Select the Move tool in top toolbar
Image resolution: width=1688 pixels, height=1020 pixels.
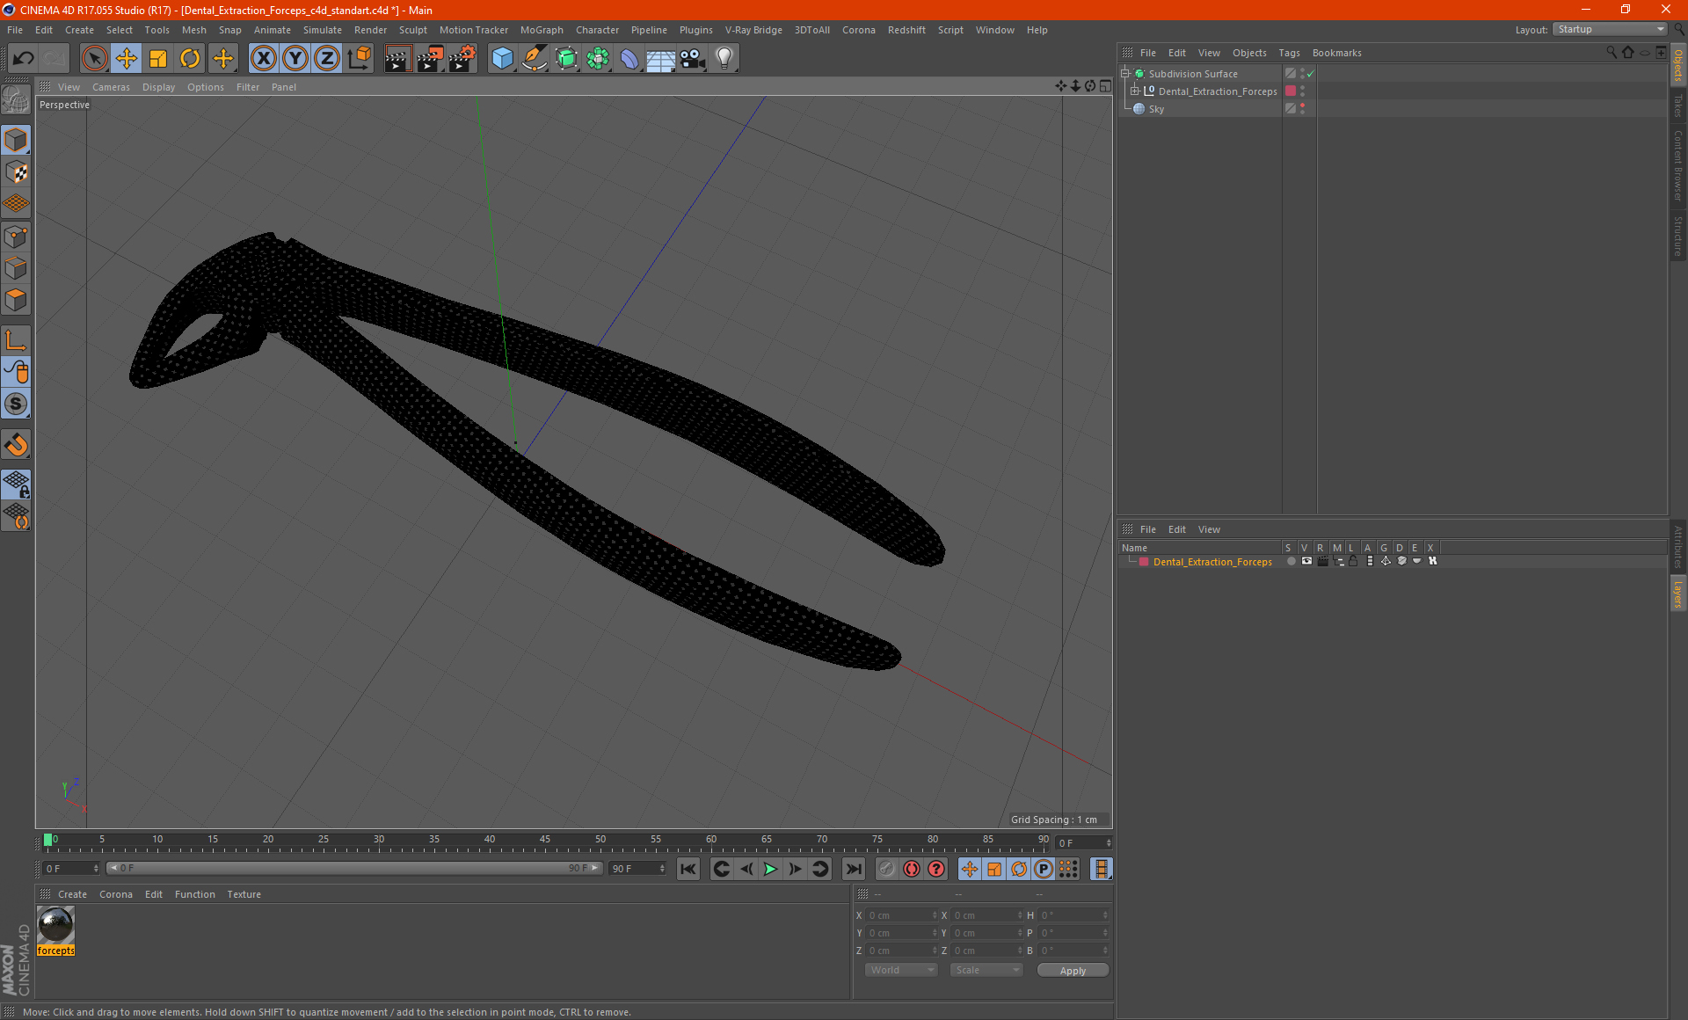127,58
